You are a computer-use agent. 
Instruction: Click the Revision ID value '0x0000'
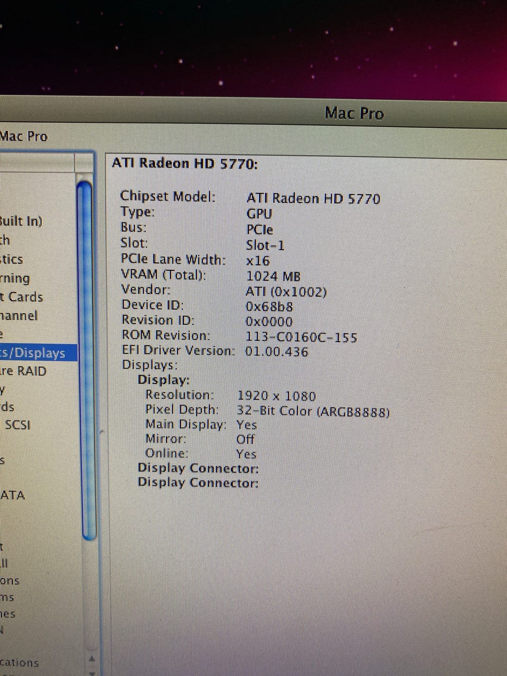(269, 322)
